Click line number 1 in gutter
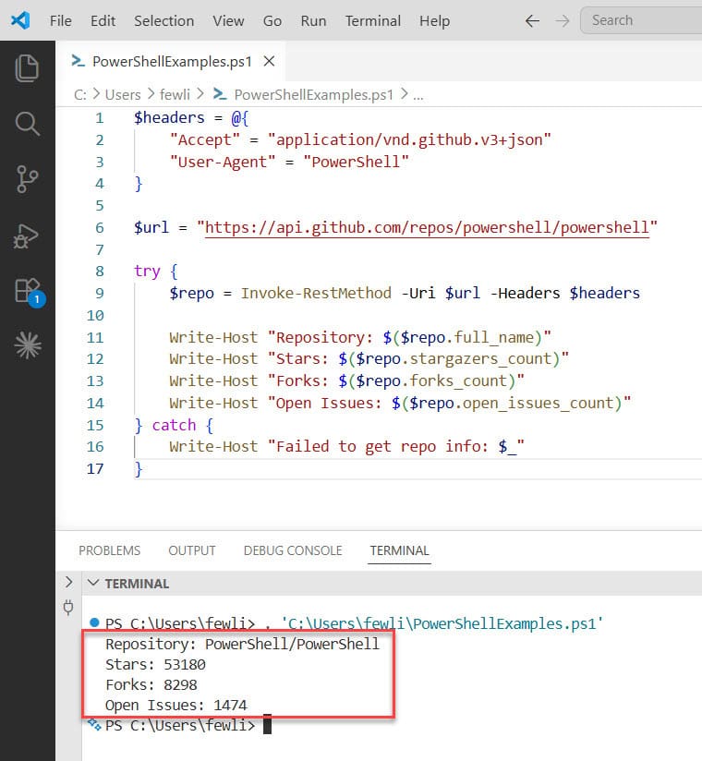 [x=100, y=118]
